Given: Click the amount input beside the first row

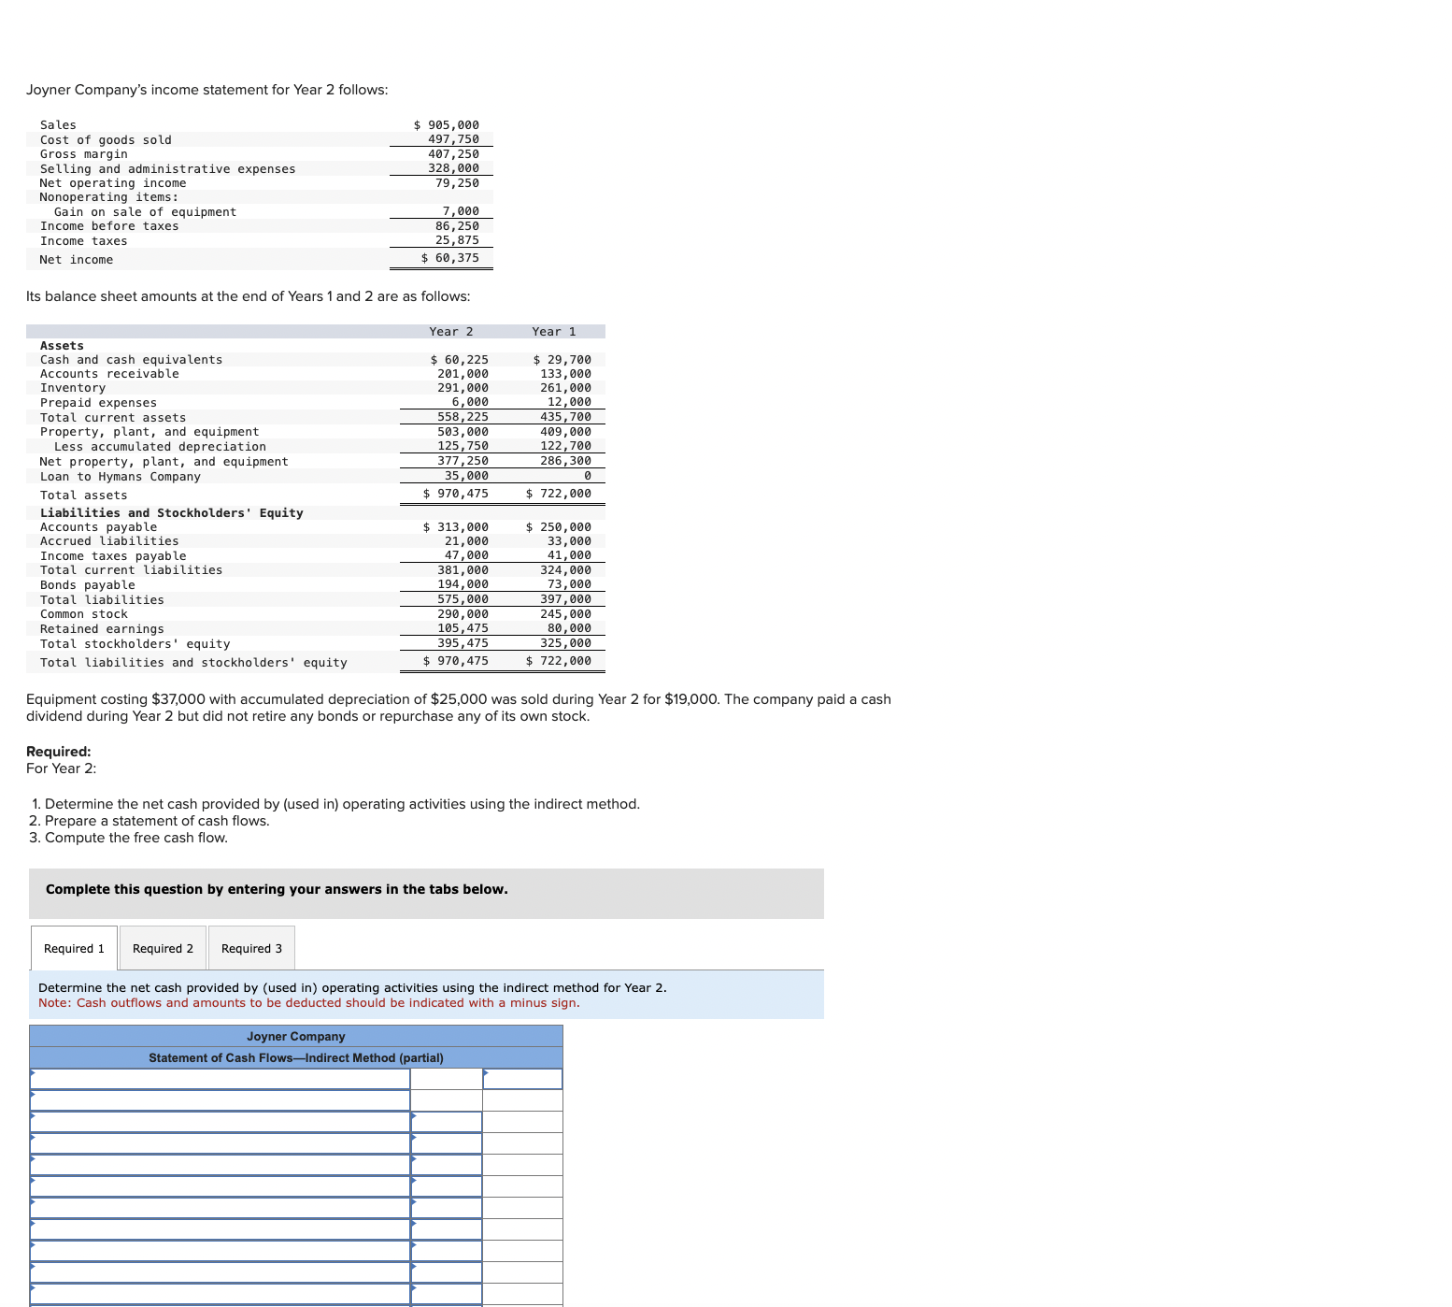Looking at the screenshot, I should coord(447,1078).
